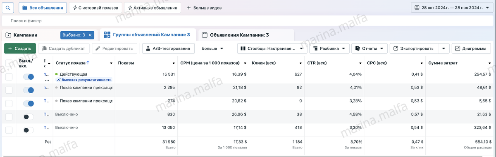Screen dimensions: 496x157
Task: Turn on switch of row with 830 impressions
Action: 29,117
